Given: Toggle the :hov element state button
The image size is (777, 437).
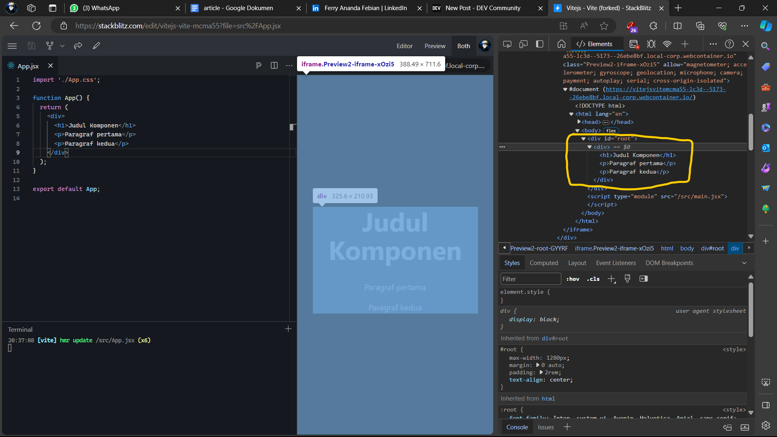Looking at the screenshot, I should (x=573, y=279).
